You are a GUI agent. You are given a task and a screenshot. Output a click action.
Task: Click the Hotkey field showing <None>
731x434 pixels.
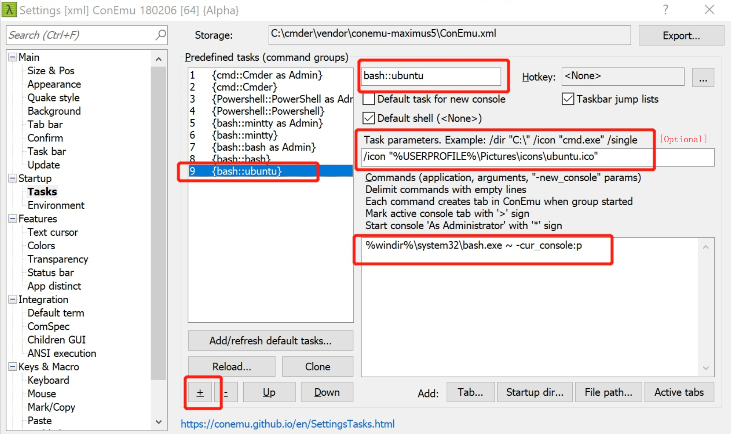tap(623, 76)
